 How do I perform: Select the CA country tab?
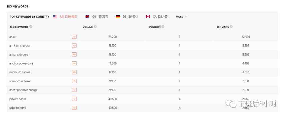coord(157,17)
